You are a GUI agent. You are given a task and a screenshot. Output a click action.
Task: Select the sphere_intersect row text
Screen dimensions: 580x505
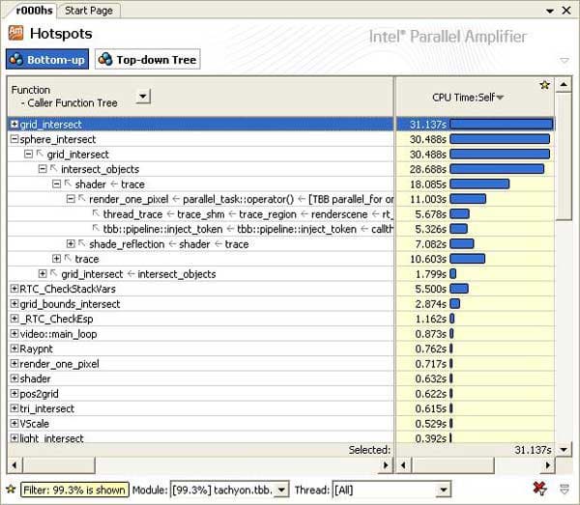point(58,139)
